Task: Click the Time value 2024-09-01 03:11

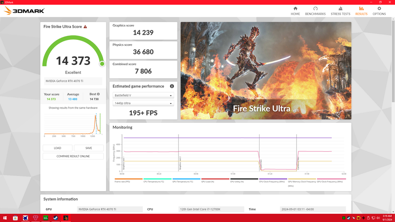Action: (312, 209)
